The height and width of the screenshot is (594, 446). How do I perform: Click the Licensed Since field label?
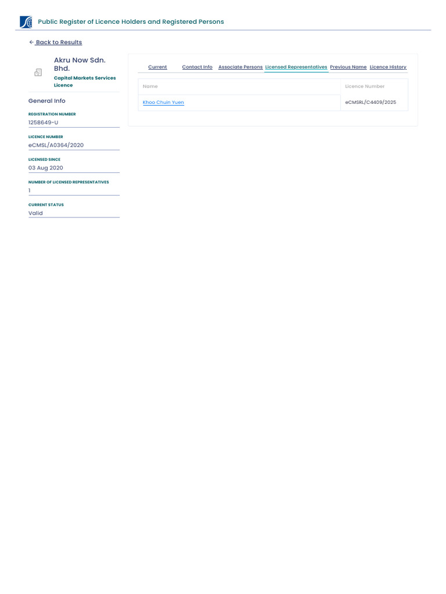tap(44, 160)
